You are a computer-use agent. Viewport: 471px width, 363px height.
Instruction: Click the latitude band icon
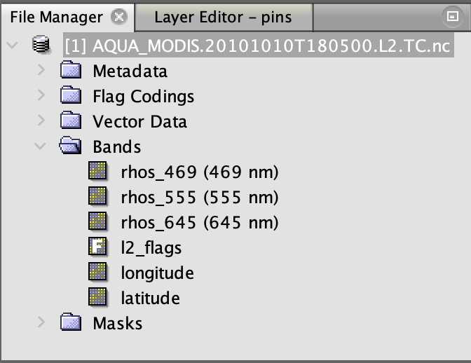pyautogui.click(x=97, y=298)
